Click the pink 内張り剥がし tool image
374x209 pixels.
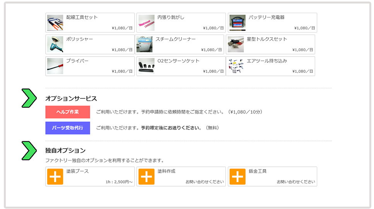(x=146, y=23)
